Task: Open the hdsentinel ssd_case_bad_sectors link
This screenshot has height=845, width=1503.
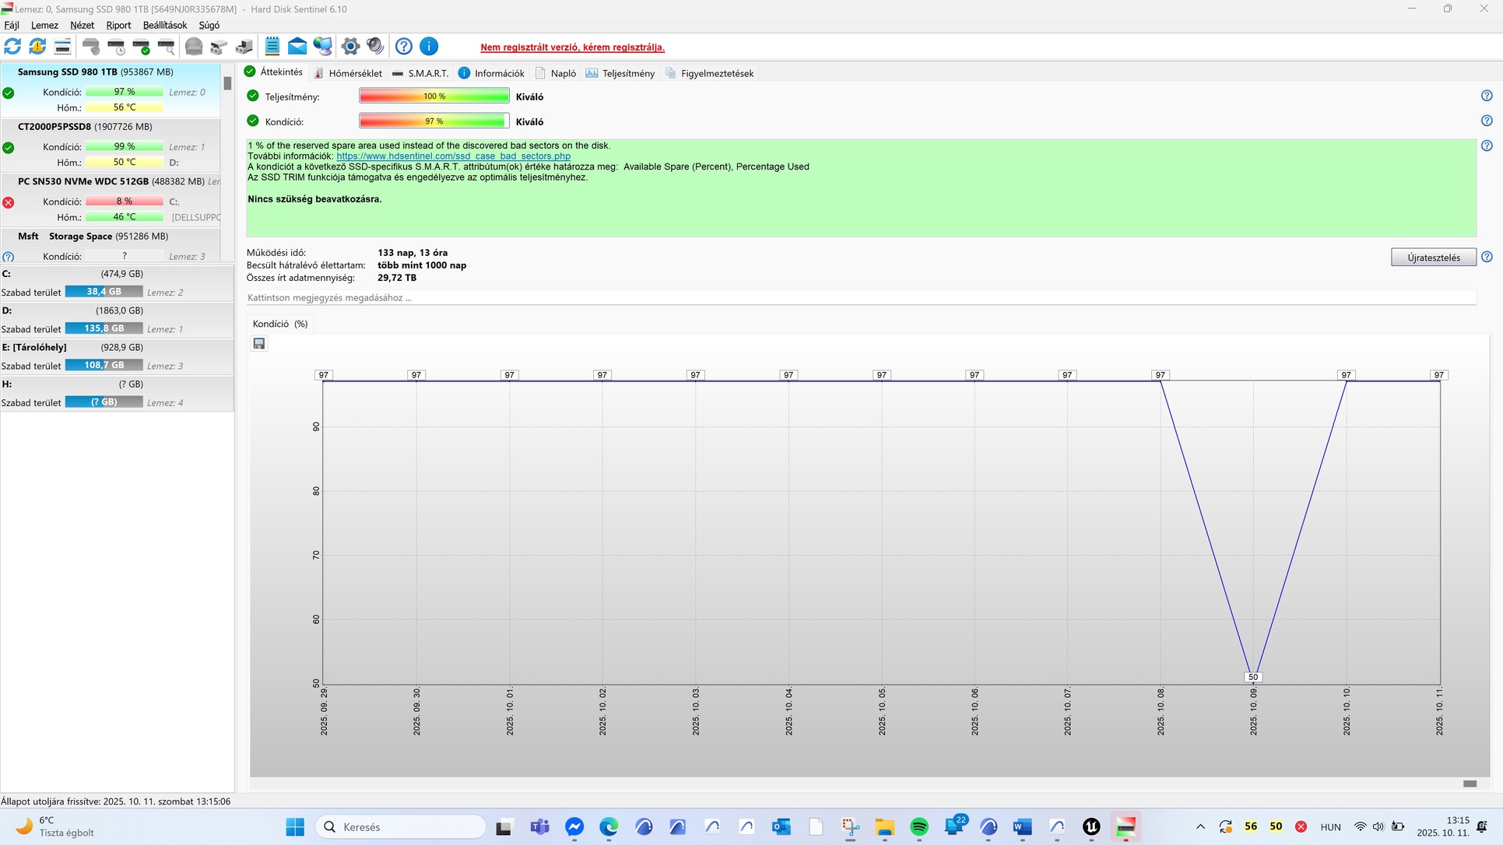Action: coord(453,156)
